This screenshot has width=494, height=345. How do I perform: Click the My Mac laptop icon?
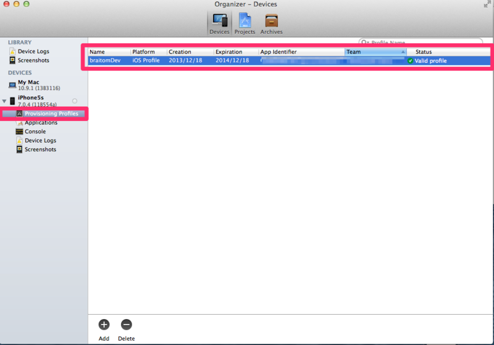[12, 85]
